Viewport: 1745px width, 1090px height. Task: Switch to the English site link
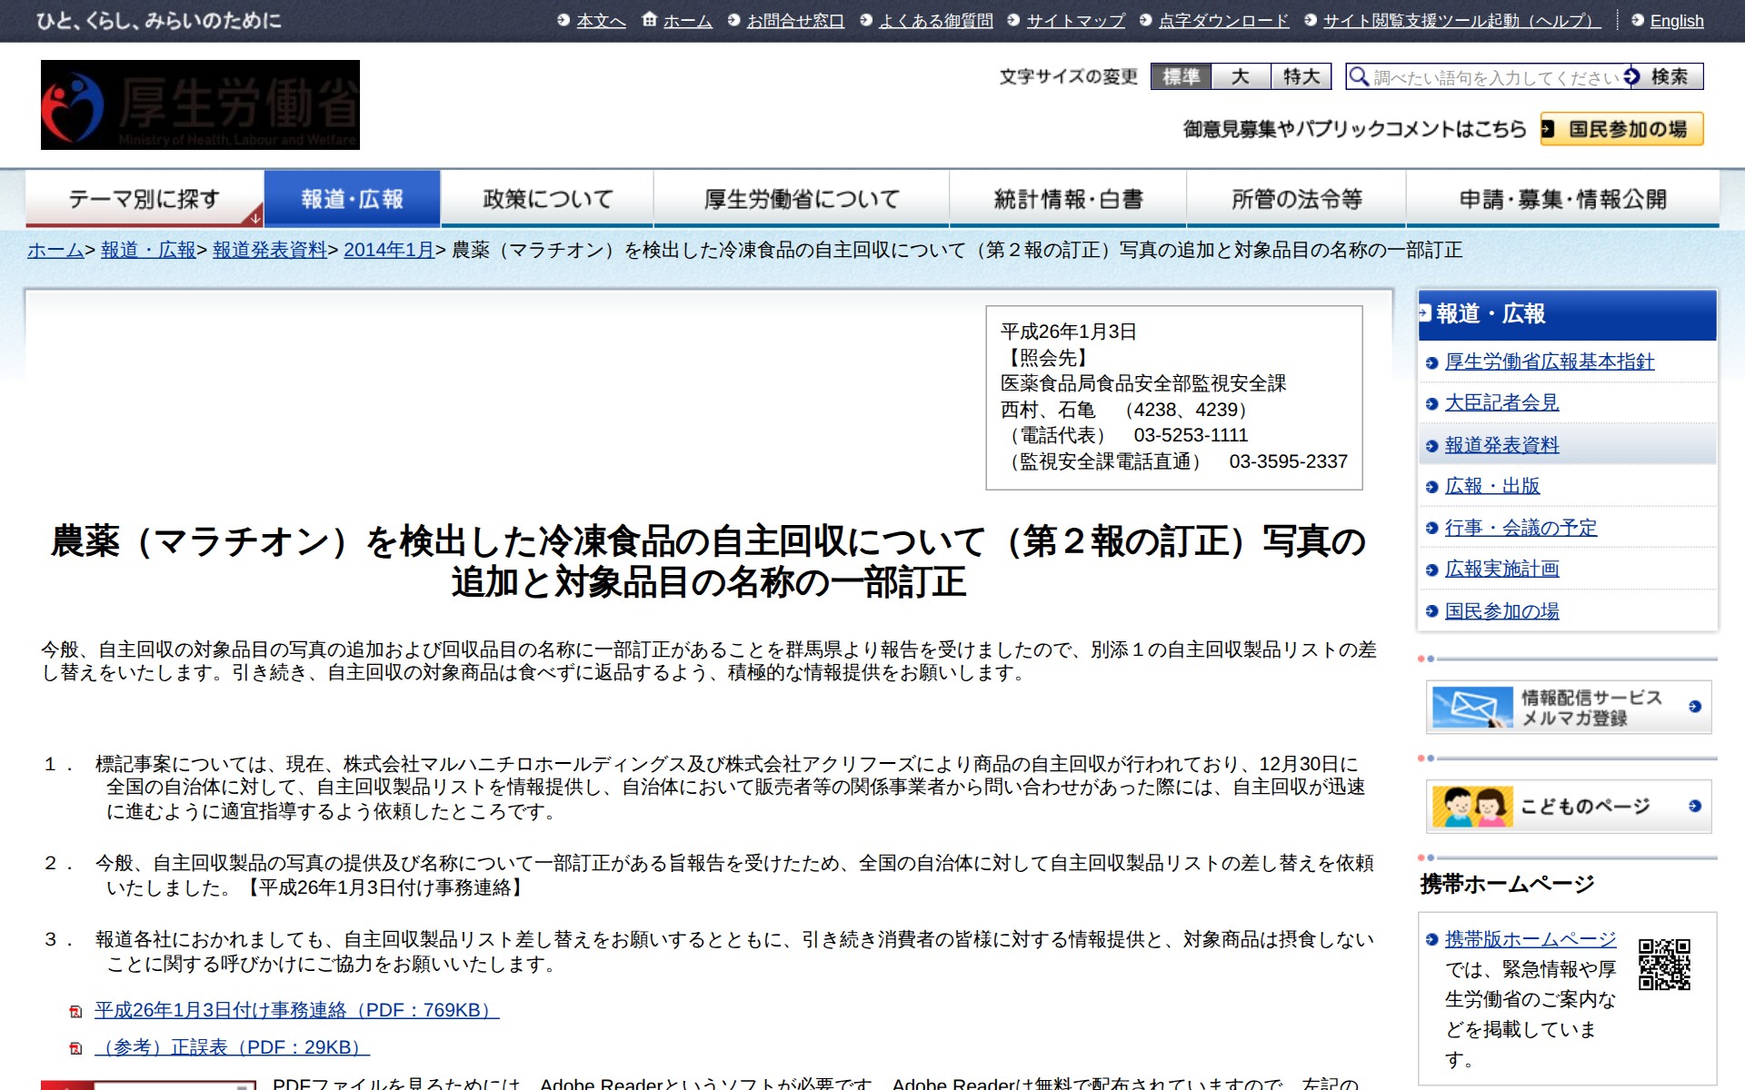coord(1676,20)
